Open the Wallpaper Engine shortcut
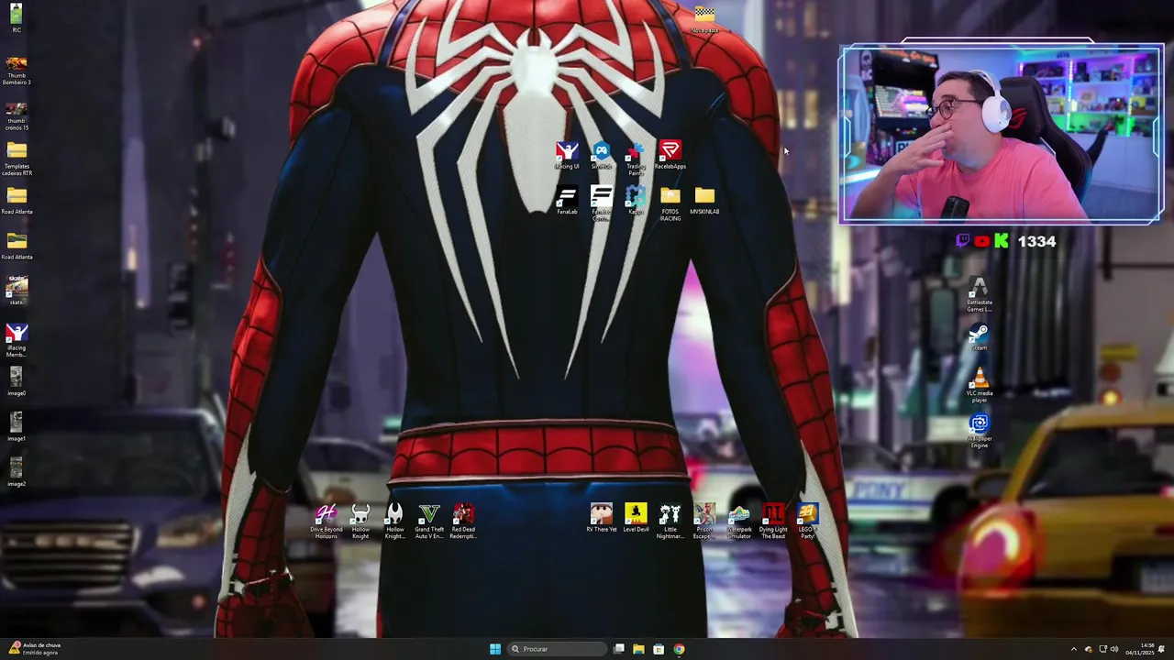The height and width of the screenshot is (660, 1174). 980,432
